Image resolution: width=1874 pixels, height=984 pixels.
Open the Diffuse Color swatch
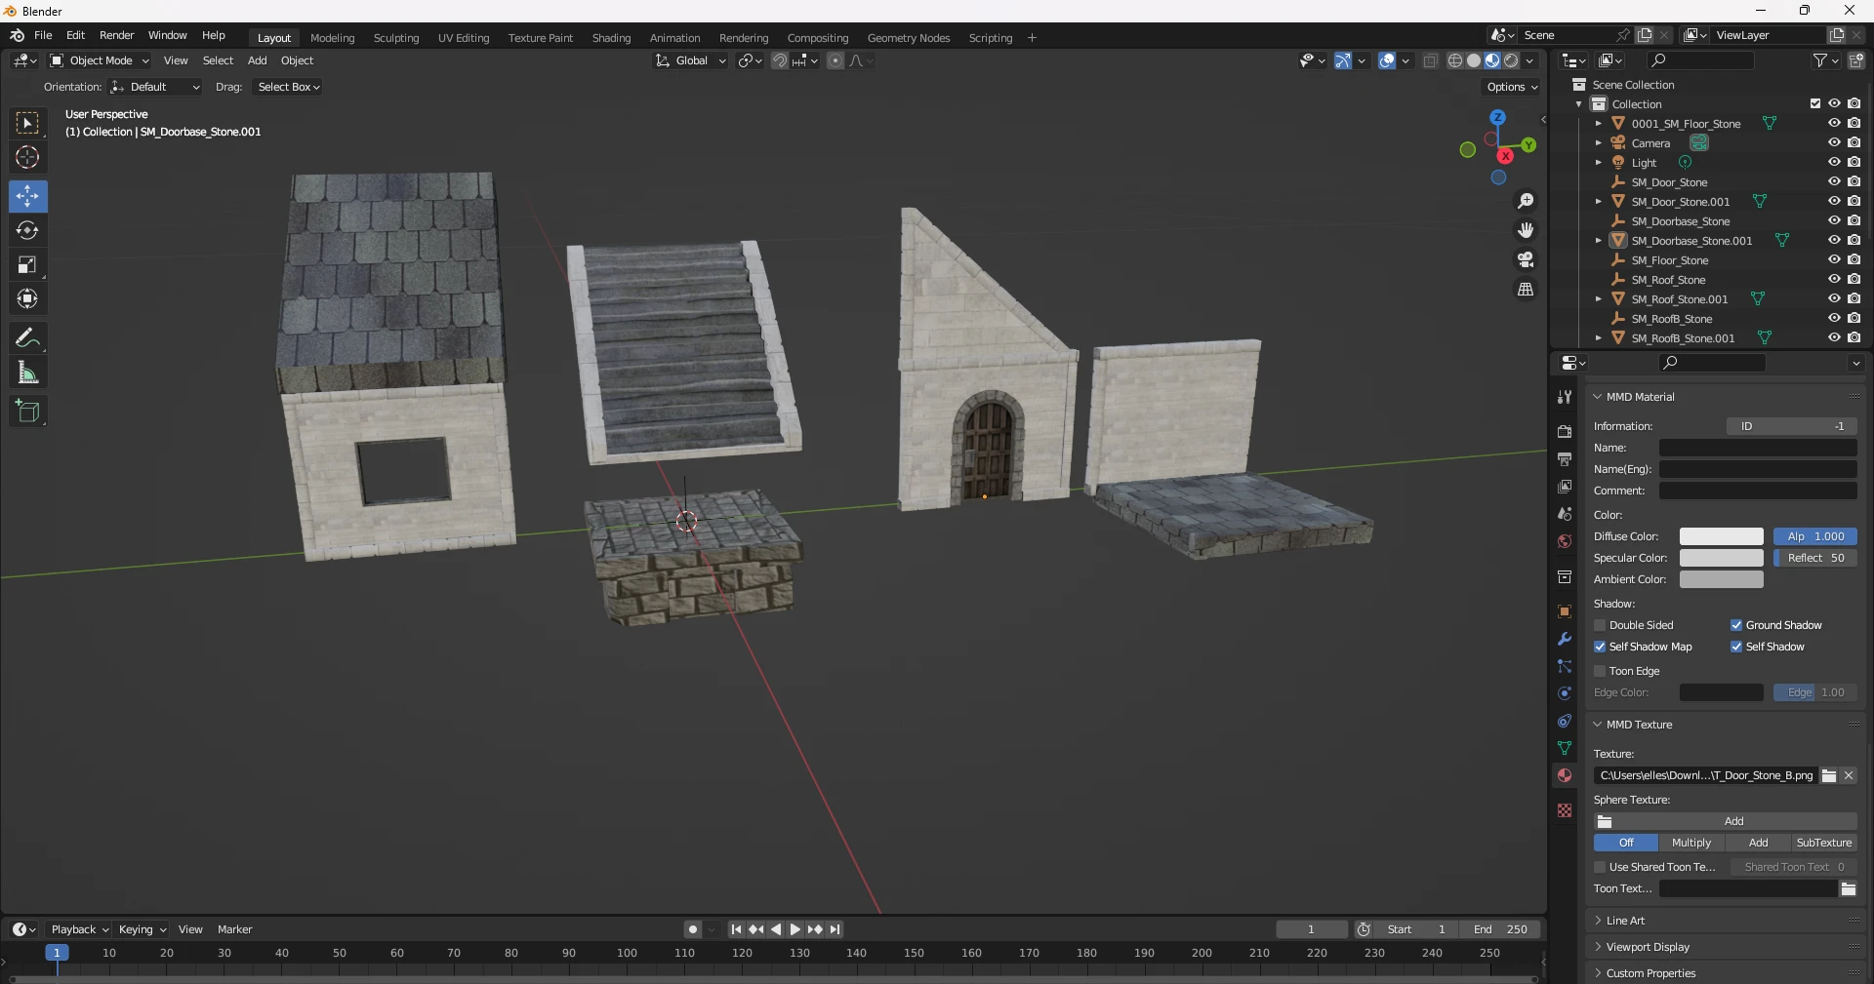point(1720,536)
